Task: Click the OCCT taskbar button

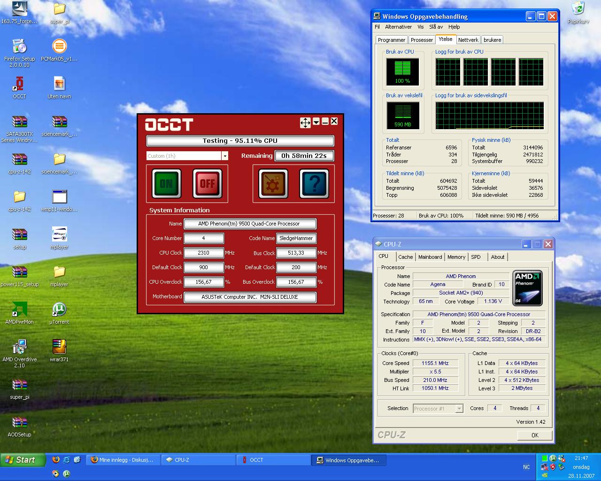Action: click(274, 460)
